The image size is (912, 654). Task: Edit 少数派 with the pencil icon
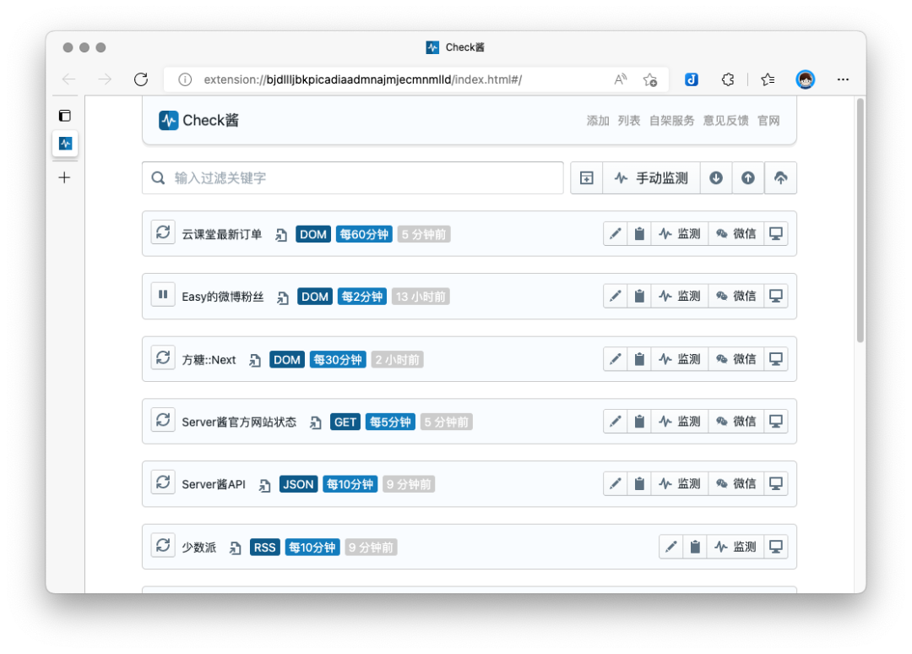(x=671, y=547)
